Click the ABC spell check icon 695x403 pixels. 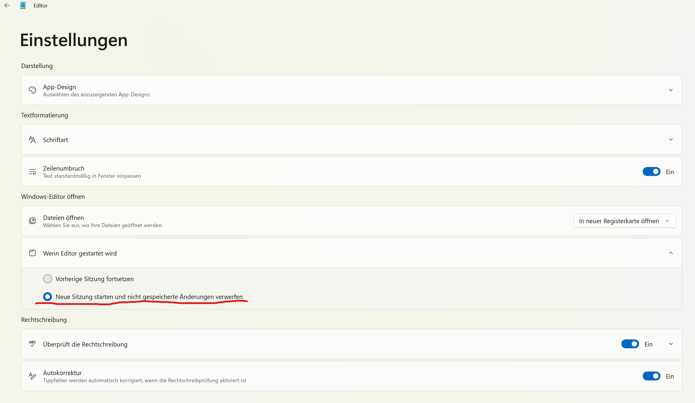point(32,344)
